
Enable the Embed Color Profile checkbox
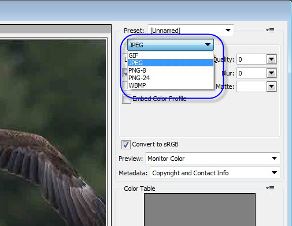point(127,99)
